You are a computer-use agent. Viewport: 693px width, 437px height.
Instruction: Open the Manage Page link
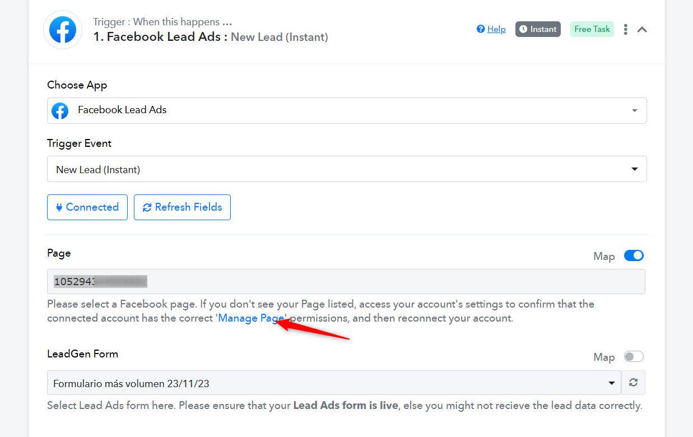point(252,318)
